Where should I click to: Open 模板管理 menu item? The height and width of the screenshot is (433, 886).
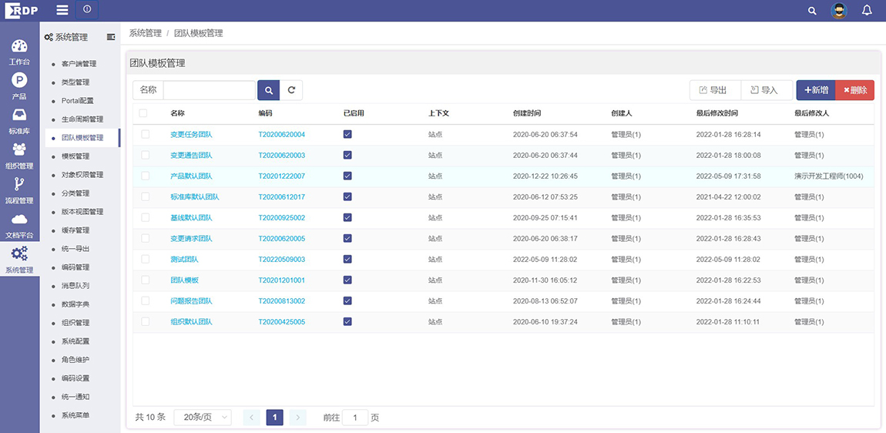click(x=76, y=156)
